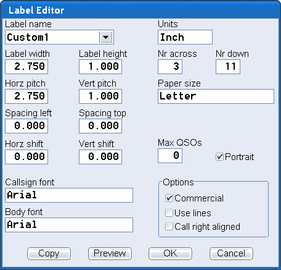Enable Call right aligned checkbox
This screenshot has height=270, width=281.
pos(169,226)
